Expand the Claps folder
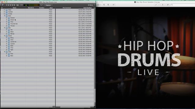195x109 pixels. click(x=5, y=10)
